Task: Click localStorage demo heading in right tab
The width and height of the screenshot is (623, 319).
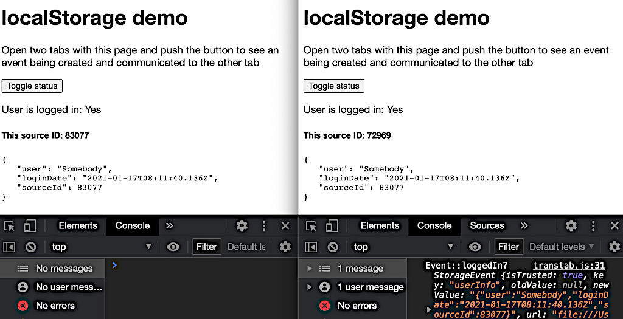Action: (x=397, y=18)
